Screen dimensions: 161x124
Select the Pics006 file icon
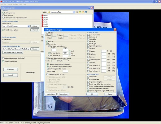(42, 26)
